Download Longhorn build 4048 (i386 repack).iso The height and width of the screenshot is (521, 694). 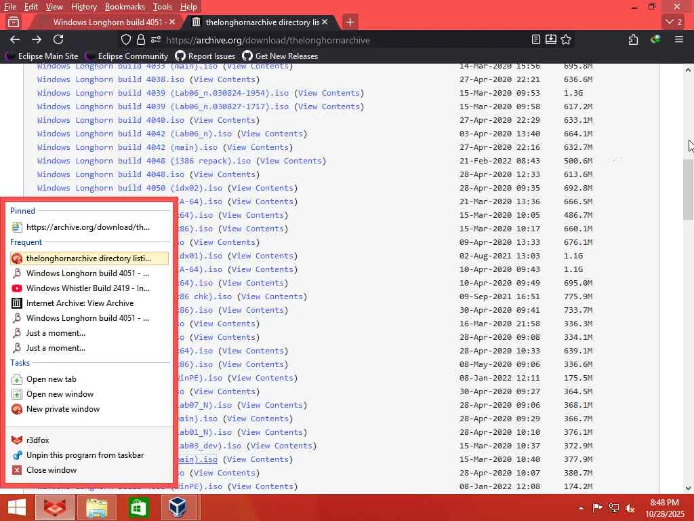pos(144,161)
